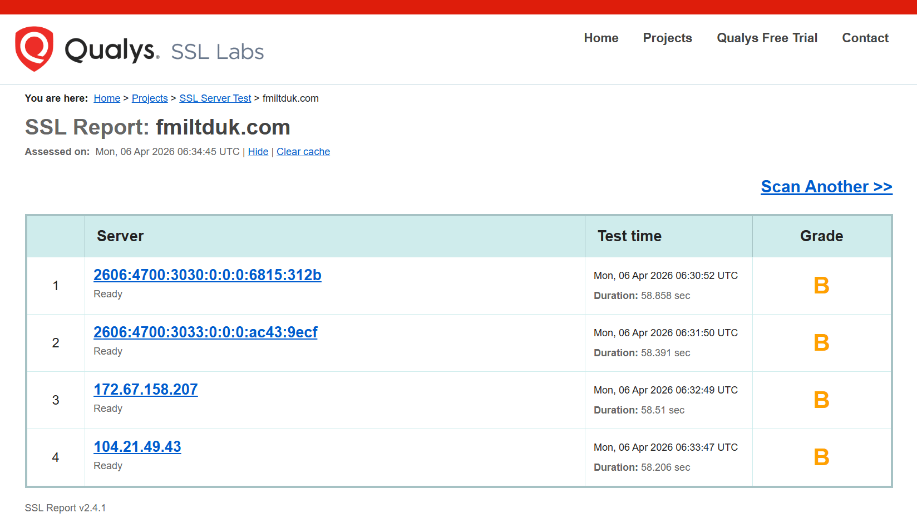Select Duration 58.206 sec text
The width and height of the screenshot is (917, 518).
click(642, 467)
